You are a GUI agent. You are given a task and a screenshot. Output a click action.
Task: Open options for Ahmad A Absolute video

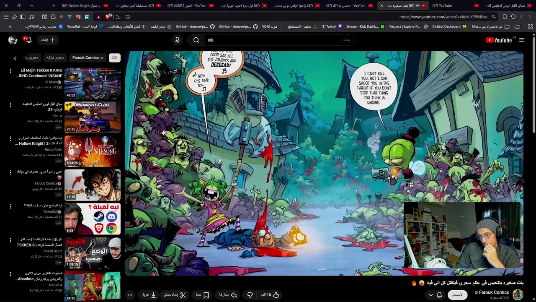tap(10, 274)
